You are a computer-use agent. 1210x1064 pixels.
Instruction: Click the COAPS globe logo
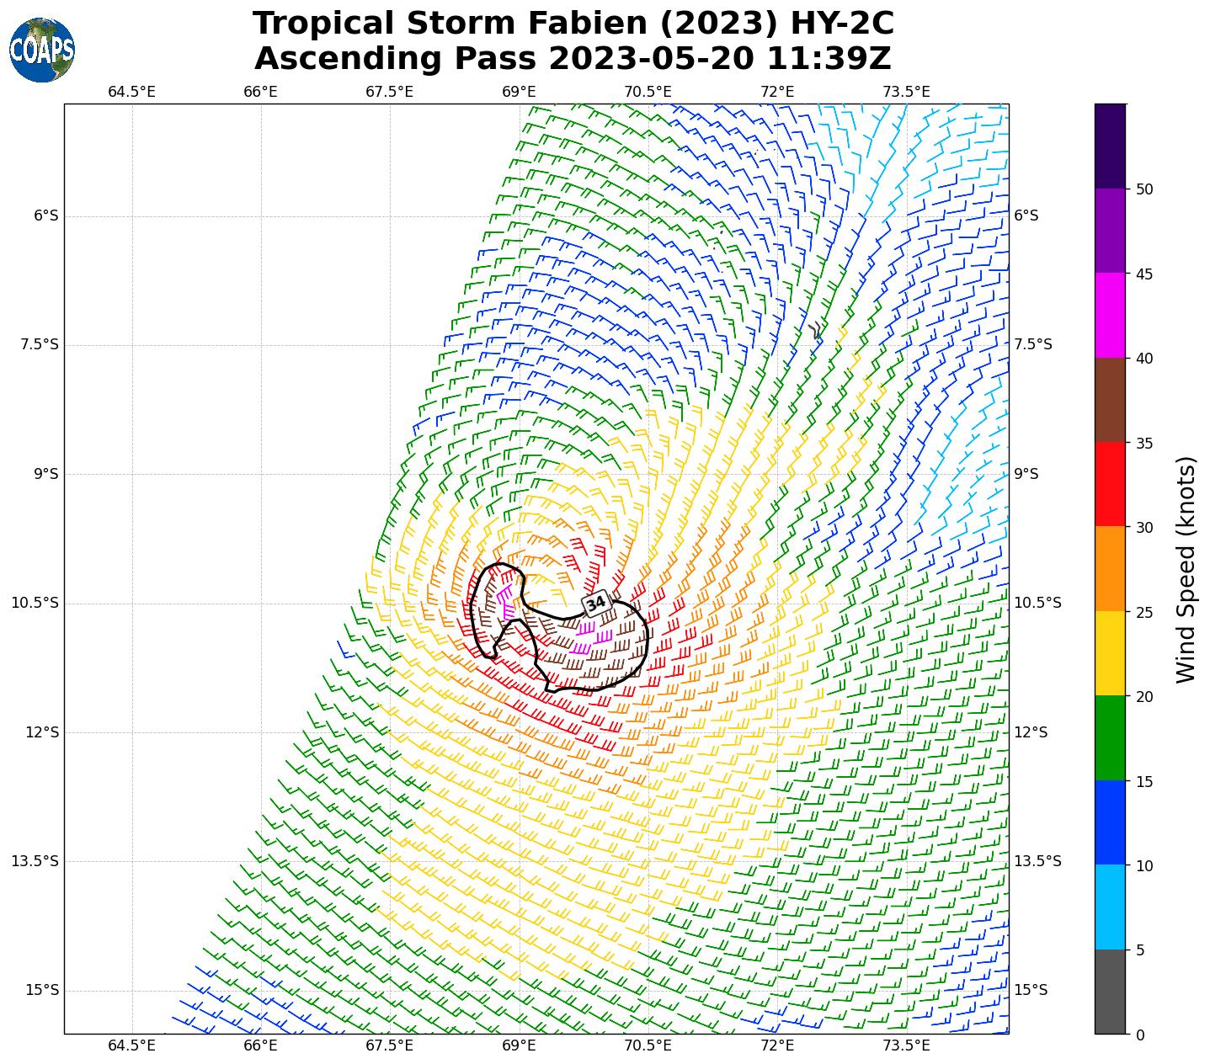tap(42, 51)
